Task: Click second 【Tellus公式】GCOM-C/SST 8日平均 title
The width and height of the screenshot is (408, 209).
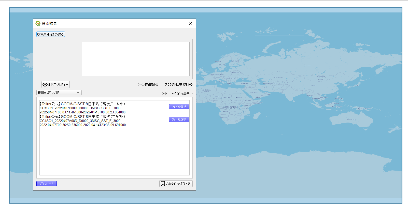Action: coord(82,116)
